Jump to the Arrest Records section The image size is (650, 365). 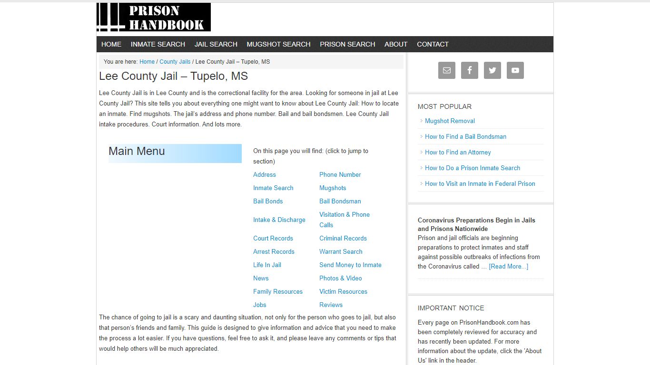pyautogui.click(x=274, y=251)
